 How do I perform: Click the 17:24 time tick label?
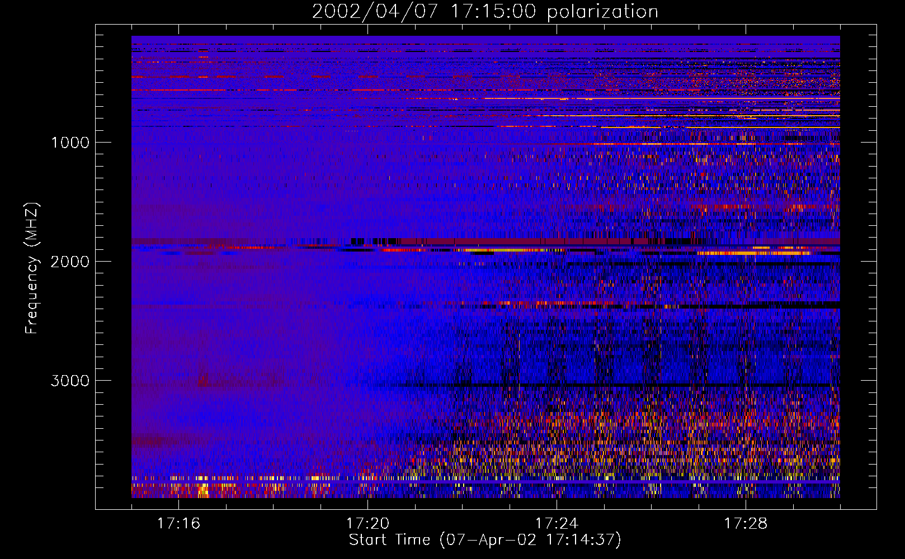tap(557, 524)
